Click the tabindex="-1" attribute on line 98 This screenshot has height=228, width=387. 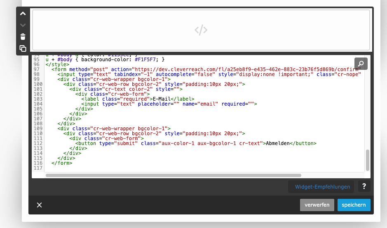click(133, 74)
